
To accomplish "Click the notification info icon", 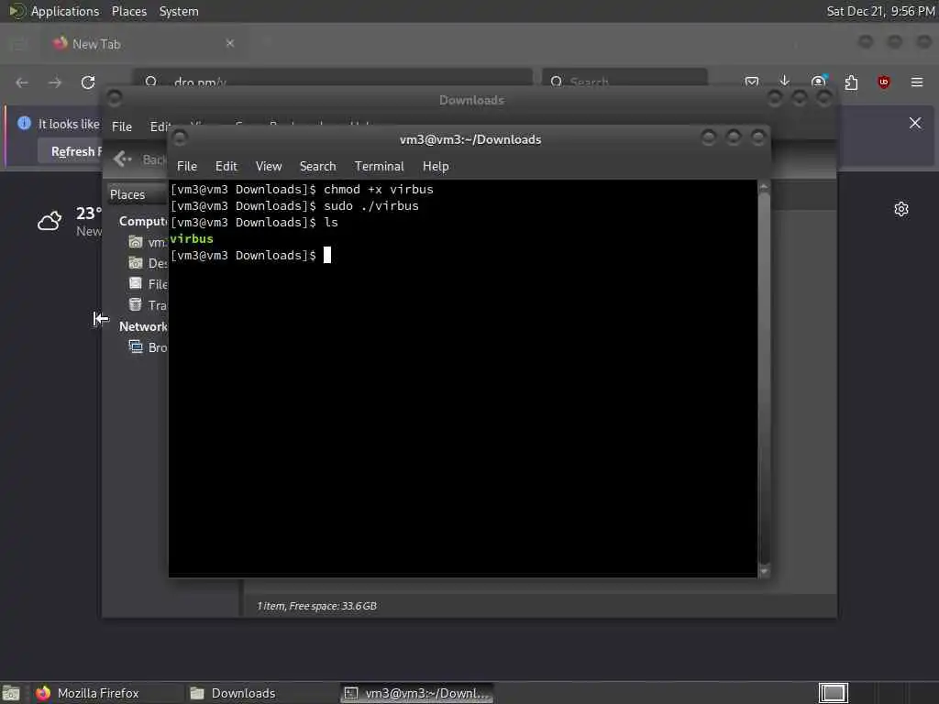I will coord(24,124).
